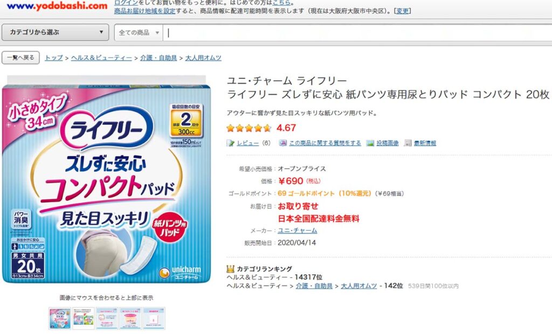The height and width of the screenshot is (334, 552).
Task: Go to トップ in the breadcrumb
Action: (53, 58)
